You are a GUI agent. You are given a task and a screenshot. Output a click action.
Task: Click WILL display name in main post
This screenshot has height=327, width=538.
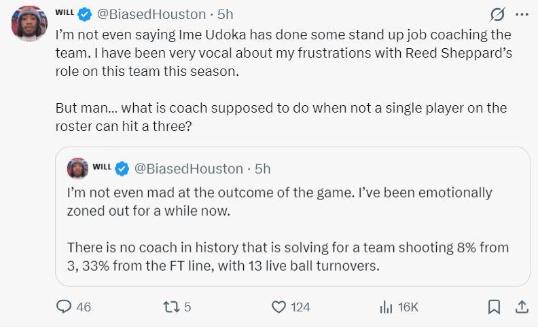[65, 12]
